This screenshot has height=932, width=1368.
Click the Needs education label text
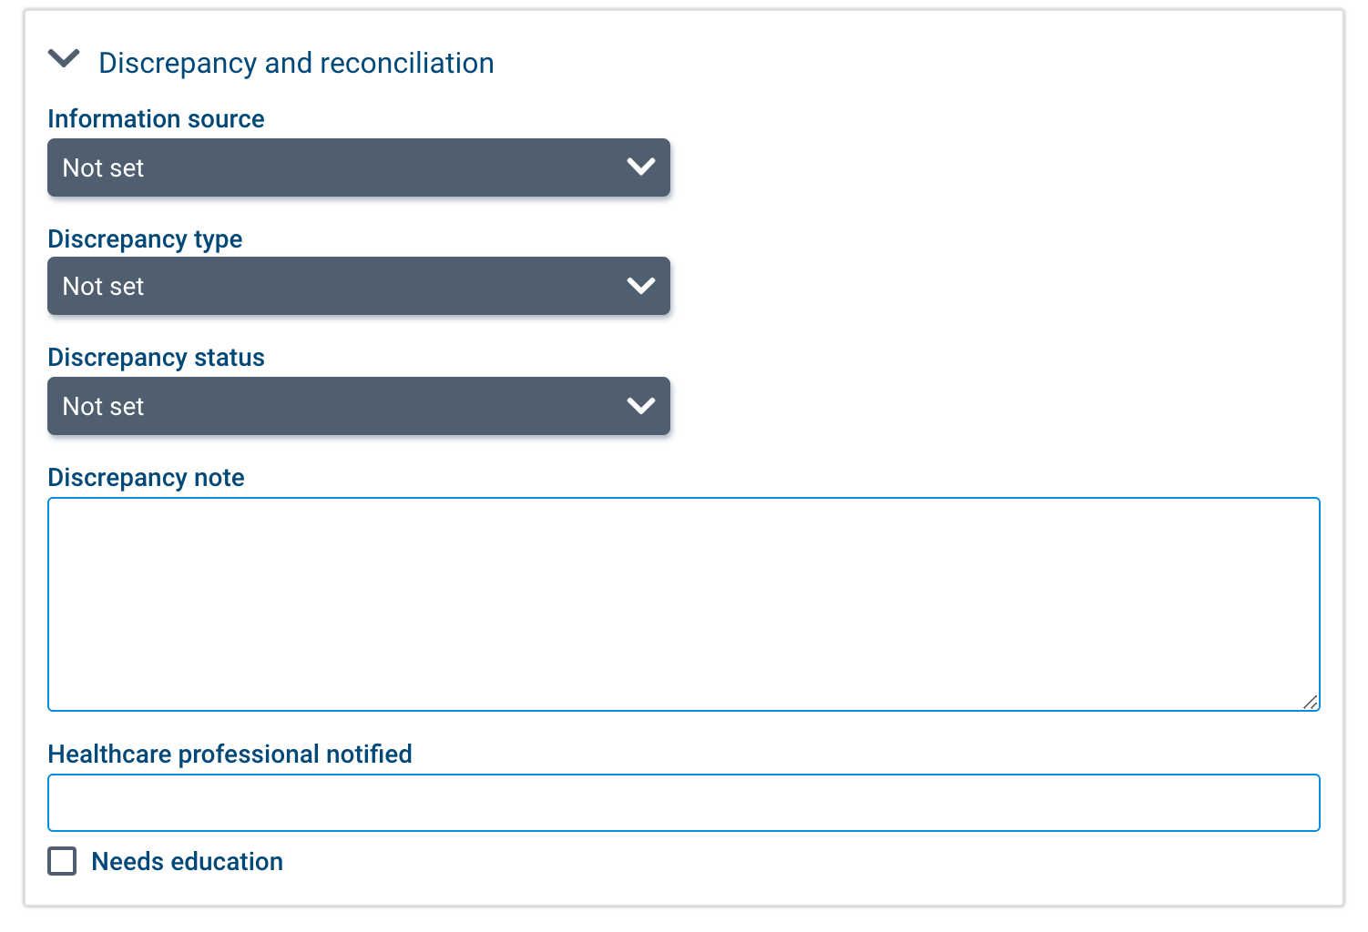pyautogui.click(x=187, y=862)
